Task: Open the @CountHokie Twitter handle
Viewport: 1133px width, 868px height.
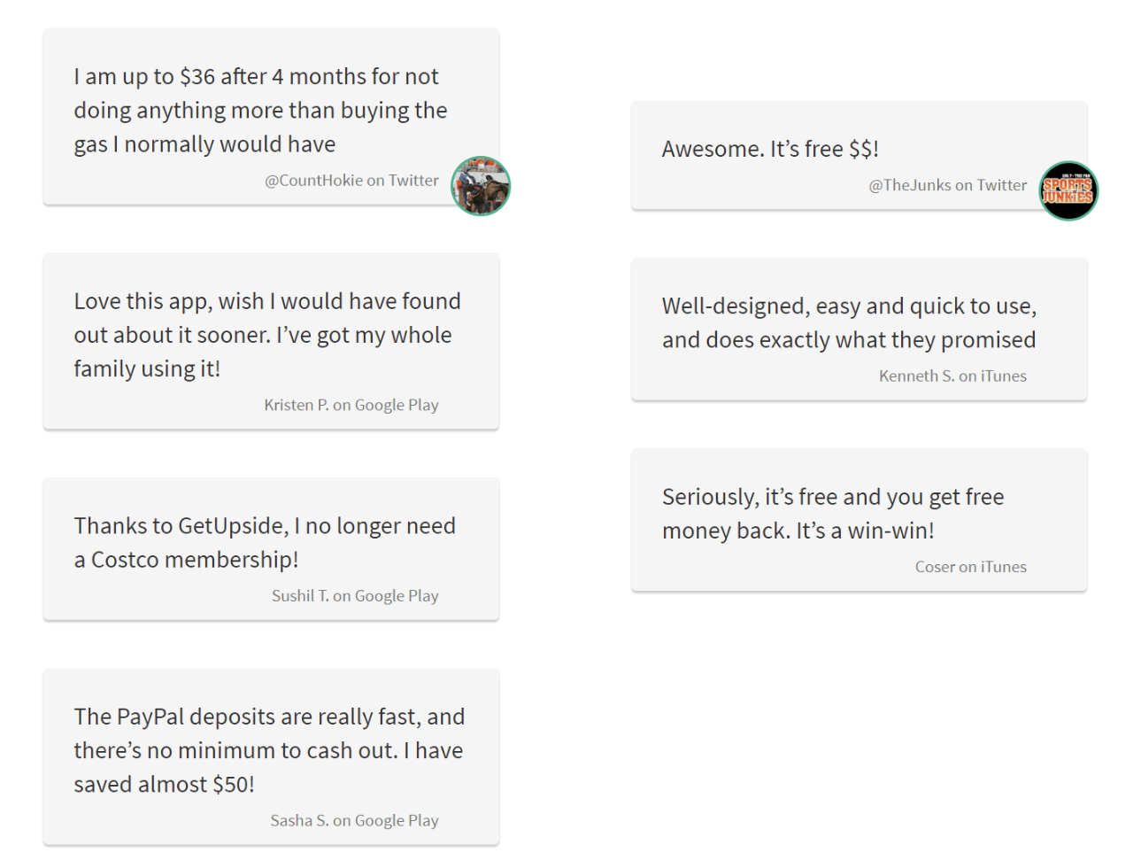Action: pyautogui.click(x=313, y=181)
